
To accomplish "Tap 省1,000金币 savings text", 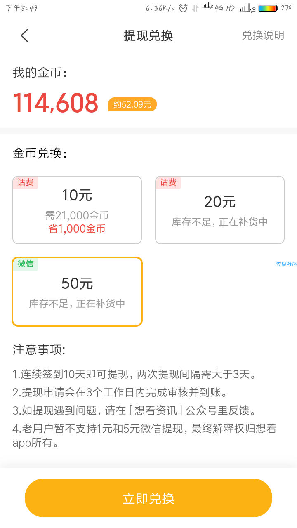I will pyautogui.click(x=77, y=229).
